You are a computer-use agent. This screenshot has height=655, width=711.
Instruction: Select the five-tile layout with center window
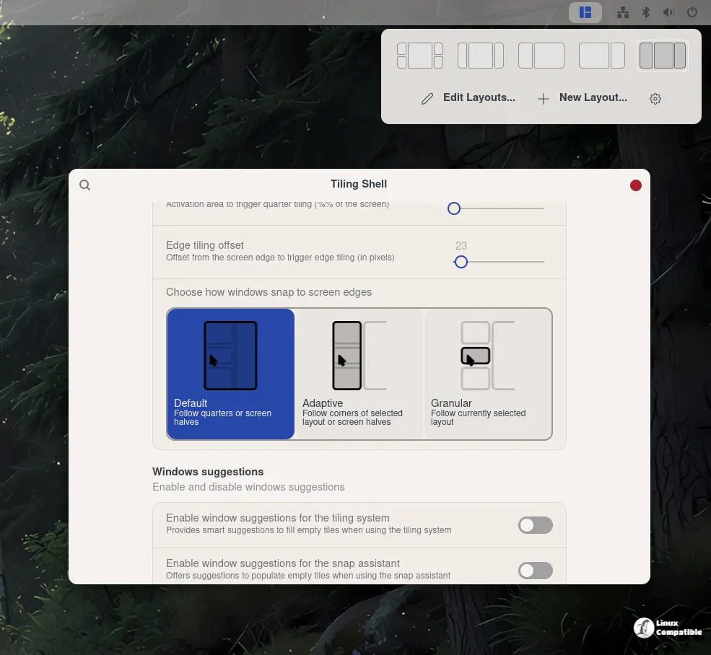tap(420, 56)
